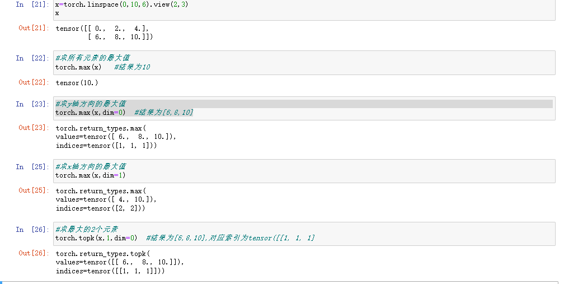The height and width of the screenshot is (284, 564).
Task: Select the In [21] prompt label
Action: pyautogui.click(x=32, y=4)
